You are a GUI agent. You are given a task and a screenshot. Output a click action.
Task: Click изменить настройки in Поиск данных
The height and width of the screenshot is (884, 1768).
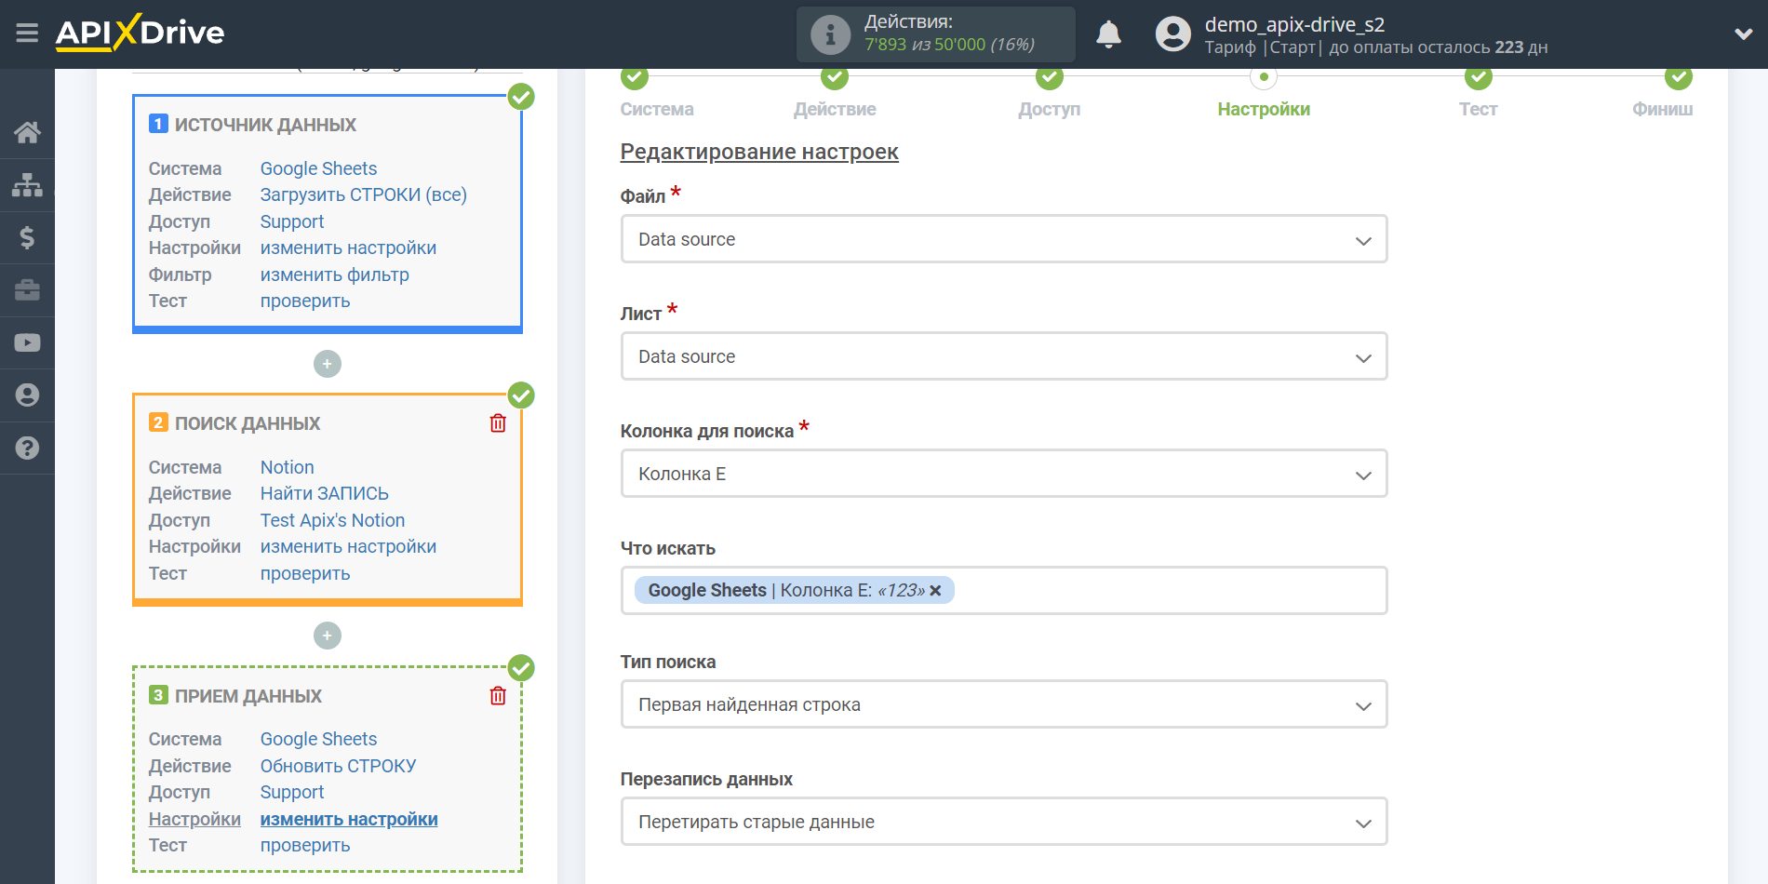tap(348, 546)
